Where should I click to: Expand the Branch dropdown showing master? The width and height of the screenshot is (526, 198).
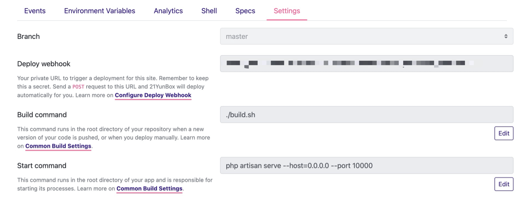366,36
